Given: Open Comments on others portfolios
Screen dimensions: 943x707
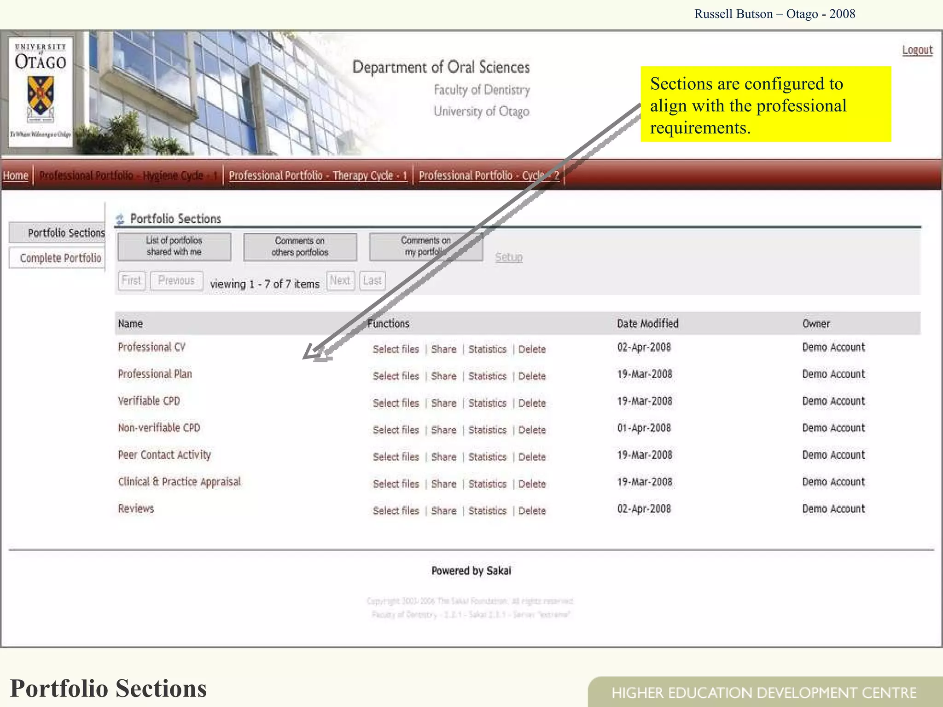Looking at the screenshot, I should [x=300, y=247].
